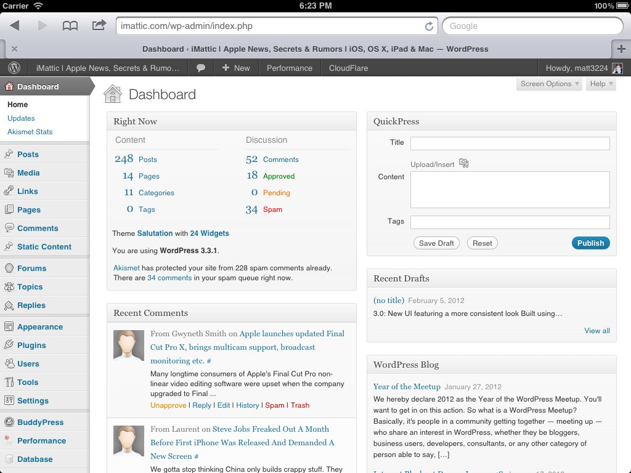This screenshot has height=473, width=631.
Task: Open the Approved comments link
Action: click(x=279, y=176)
